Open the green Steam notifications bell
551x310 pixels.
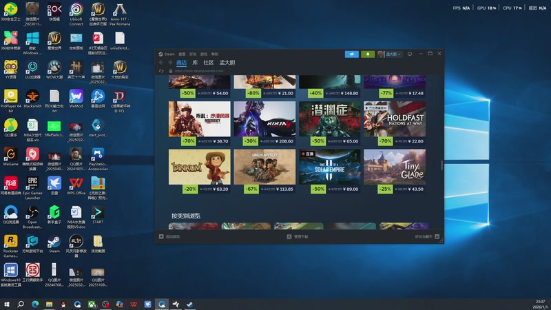click(x=368, y=54)
